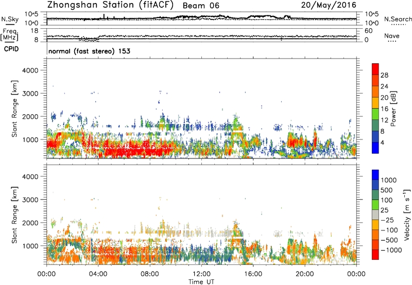Click the 'Time UT' axis title
Image resolution: width=412 pixels, height=285 pixels.
(x=201, y=282)
